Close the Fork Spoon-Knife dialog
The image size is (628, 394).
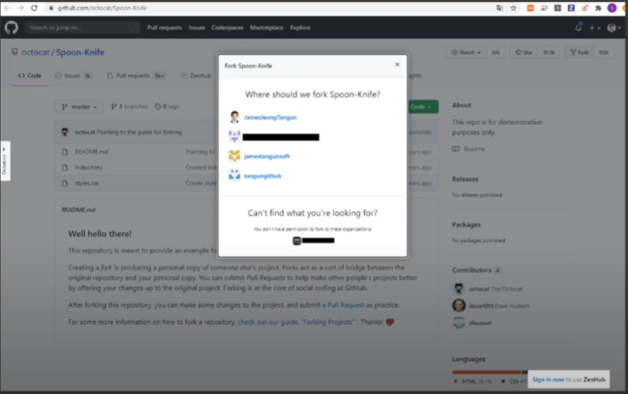click(397, 64)
